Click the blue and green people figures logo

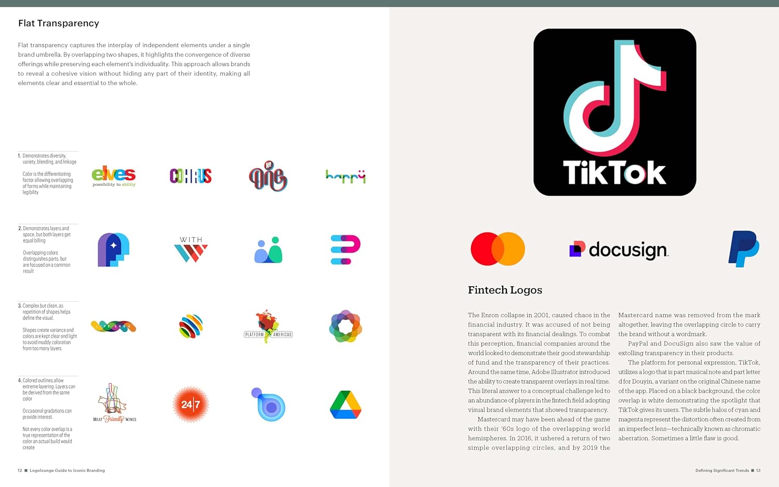point(268,250)
